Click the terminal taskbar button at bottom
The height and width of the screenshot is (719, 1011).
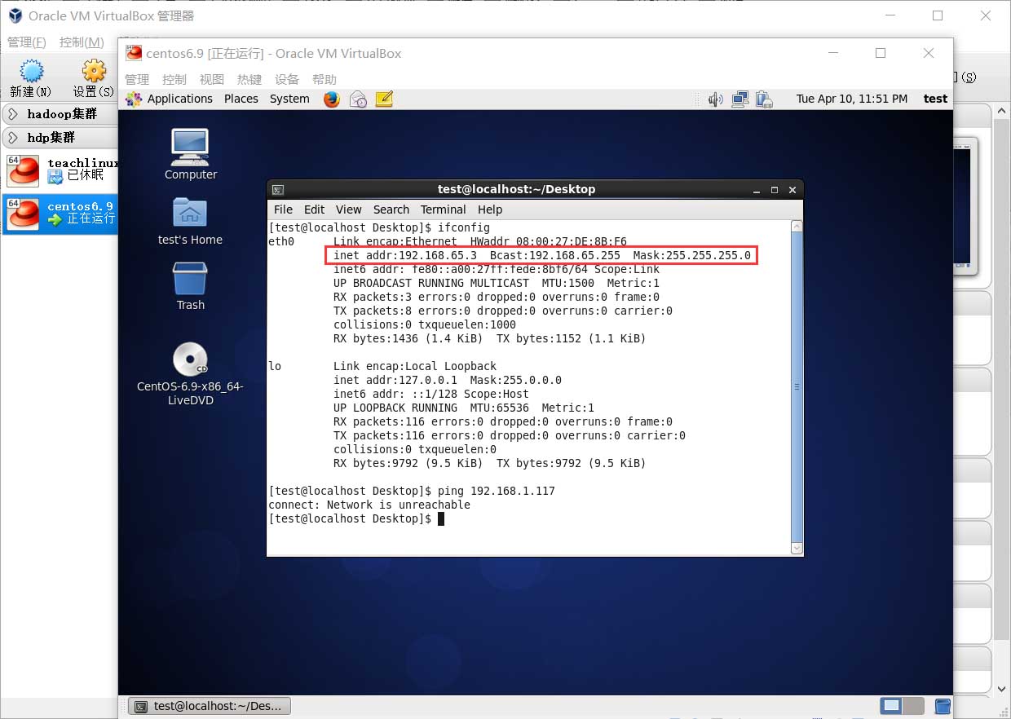[x=210, y=706]
